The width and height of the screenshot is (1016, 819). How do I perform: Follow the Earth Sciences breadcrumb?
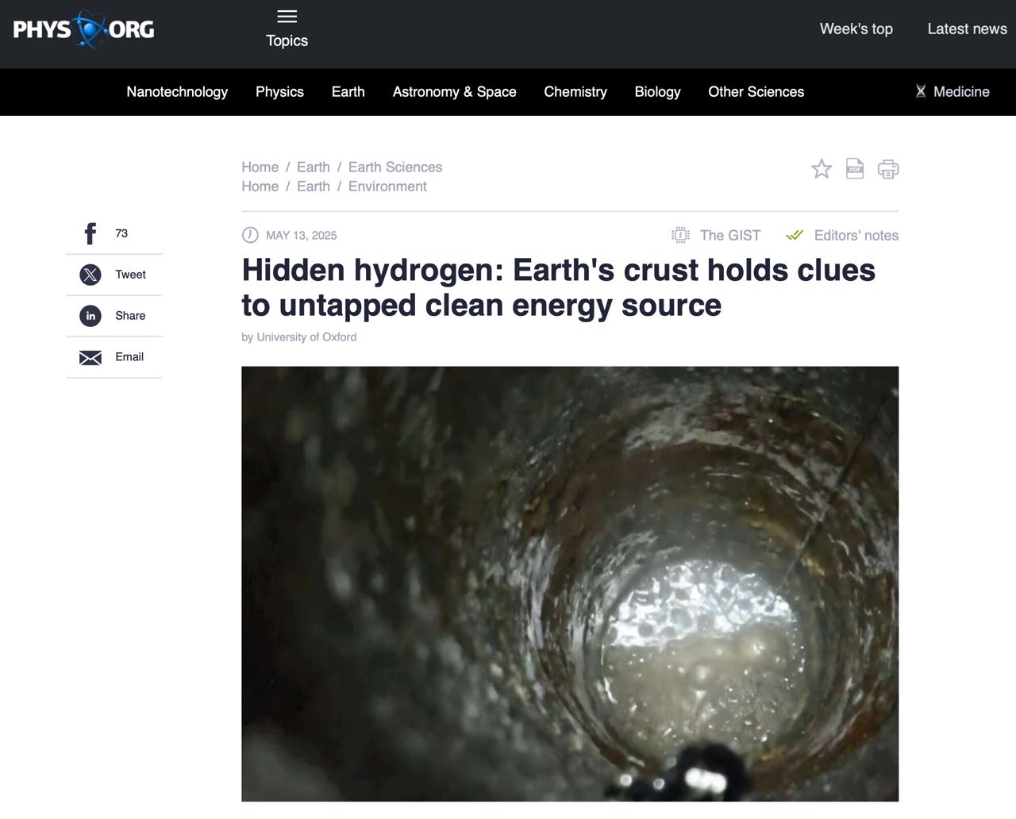coord(395,167)
